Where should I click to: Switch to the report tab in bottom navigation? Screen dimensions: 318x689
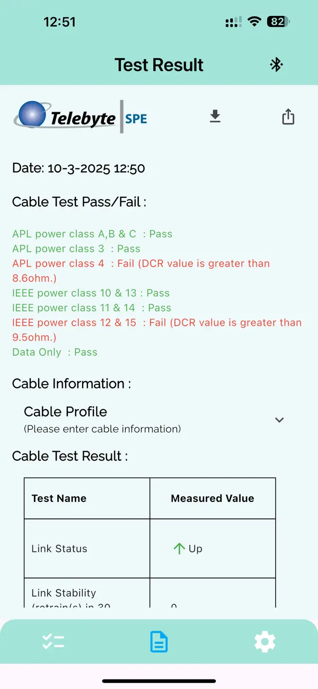(x=158, y=641)
